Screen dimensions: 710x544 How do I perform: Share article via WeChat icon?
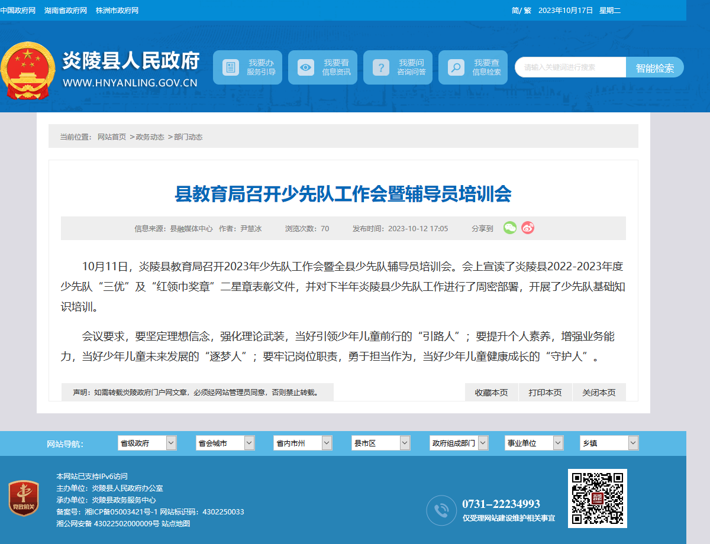point(509,228)
